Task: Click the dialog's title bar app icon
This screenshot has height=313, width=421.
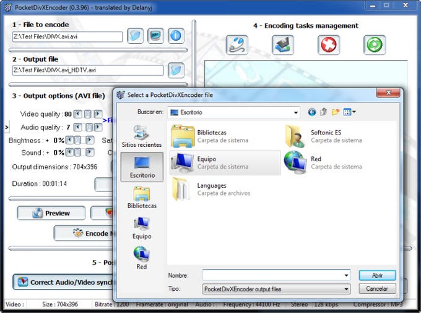Action: point(121,95)
